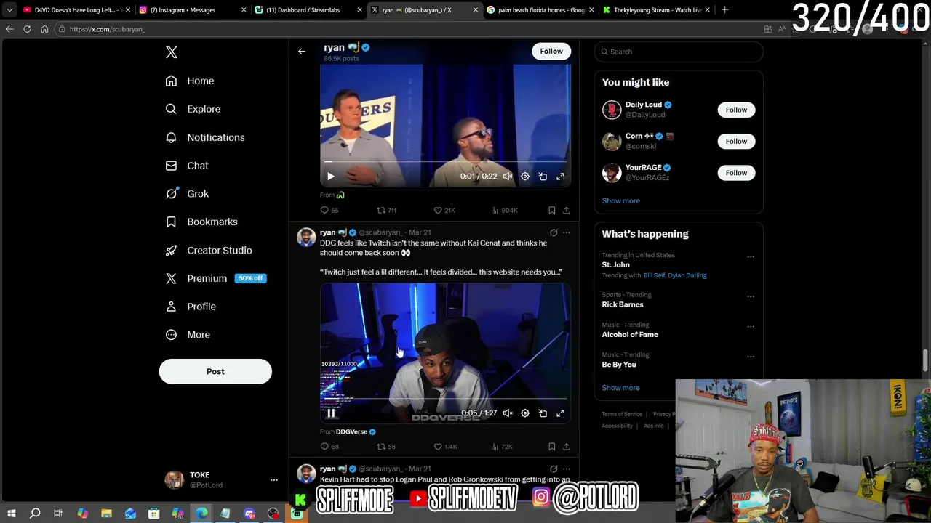Open more options on DDG post
The image size is (931, 523).
567,233
